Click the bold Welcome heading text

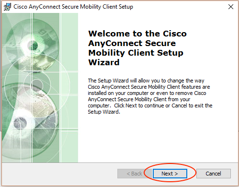pos(137,48)
